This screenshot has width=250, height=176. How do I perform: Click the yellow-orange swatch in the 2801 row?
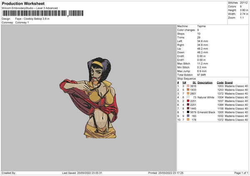click(188, 93)
